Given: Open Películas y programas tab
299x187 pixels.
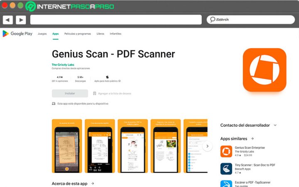Looking at the screenshot, I should (x=78, y=34).
